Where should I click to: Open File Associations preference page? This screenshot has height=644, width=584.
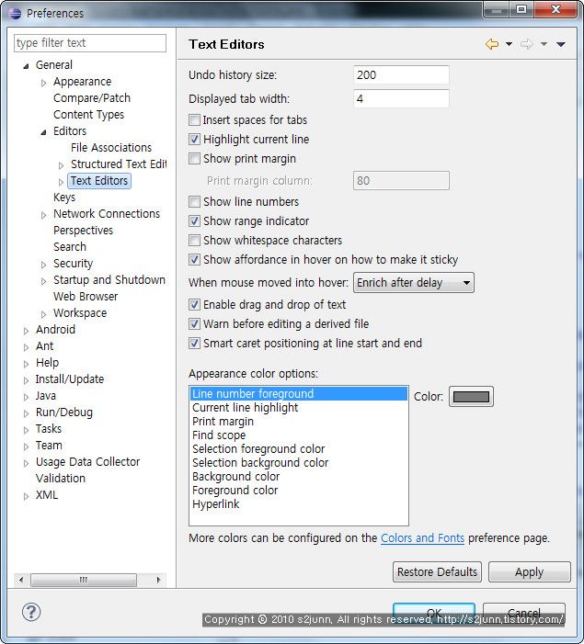(111, 147)
